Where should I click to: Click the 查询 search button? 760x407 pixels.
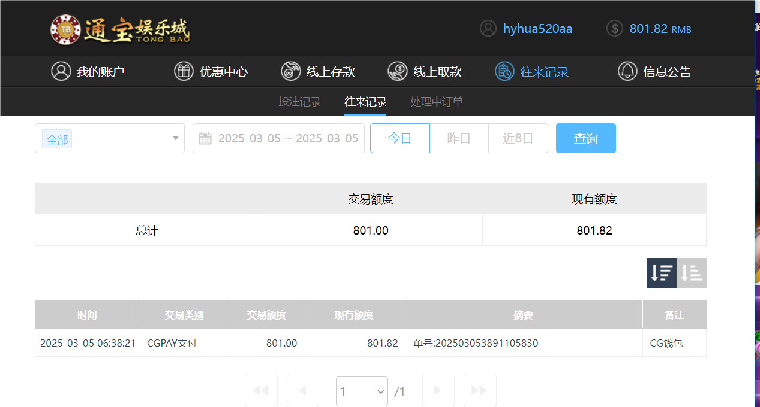coord(585,138)
